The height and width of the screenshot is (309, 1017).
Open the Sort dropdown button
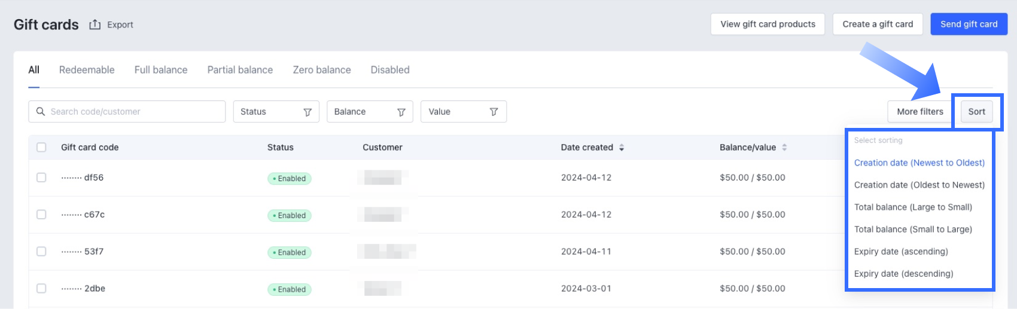tap(976, 112)
